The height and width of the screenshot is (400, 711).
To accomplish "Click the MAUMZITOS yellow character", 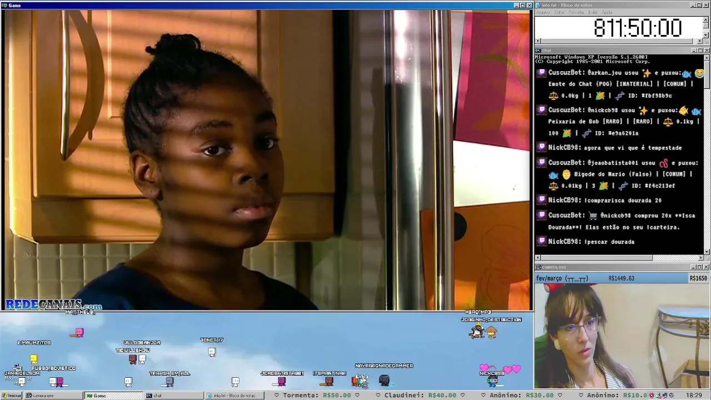I will click(x=34, y=359).
